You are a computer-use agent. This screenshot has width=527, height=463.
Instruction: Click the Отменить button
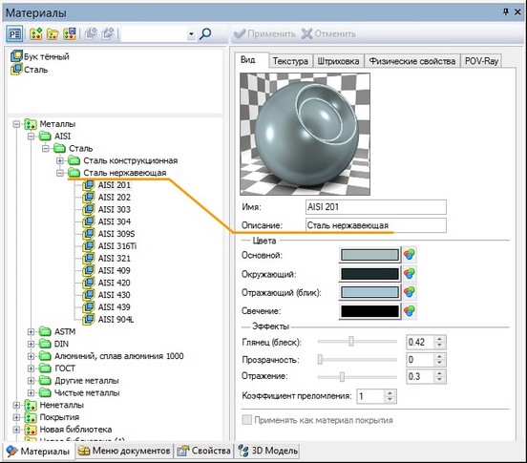click(328, 34)
